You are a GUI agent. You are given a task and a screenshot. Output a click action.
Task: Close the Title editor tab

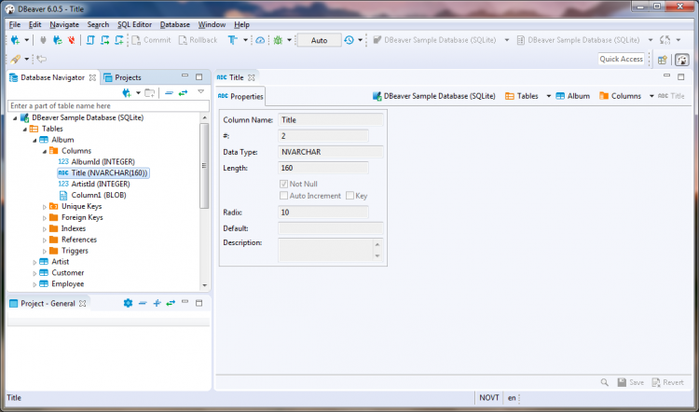[252, 77]
